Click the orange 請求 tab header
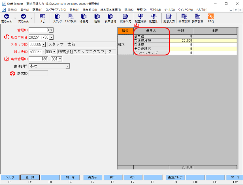The image size is (243, 185). coord(125,31)
